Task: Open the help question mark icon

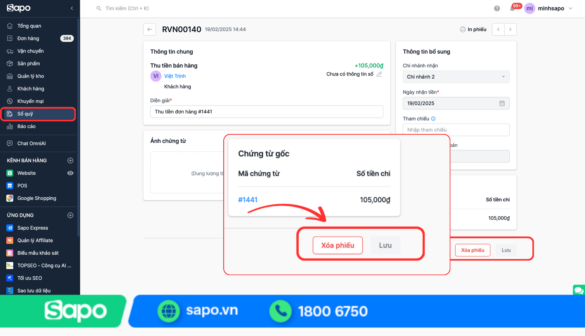Action: click(497, 9)
